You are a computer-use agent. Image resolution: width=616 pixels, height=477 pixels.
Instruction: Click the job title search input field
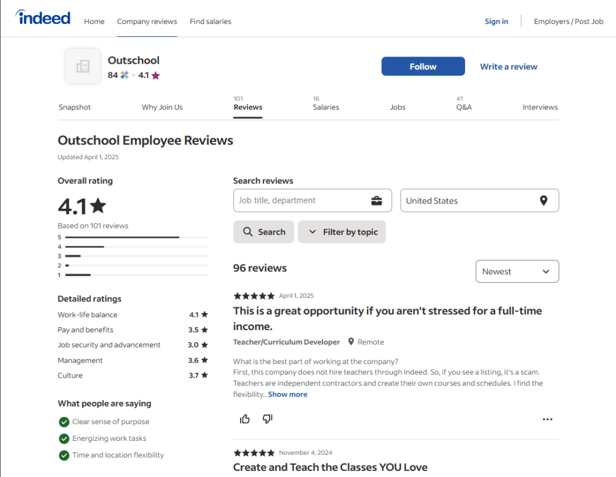(x=301, y=200)
